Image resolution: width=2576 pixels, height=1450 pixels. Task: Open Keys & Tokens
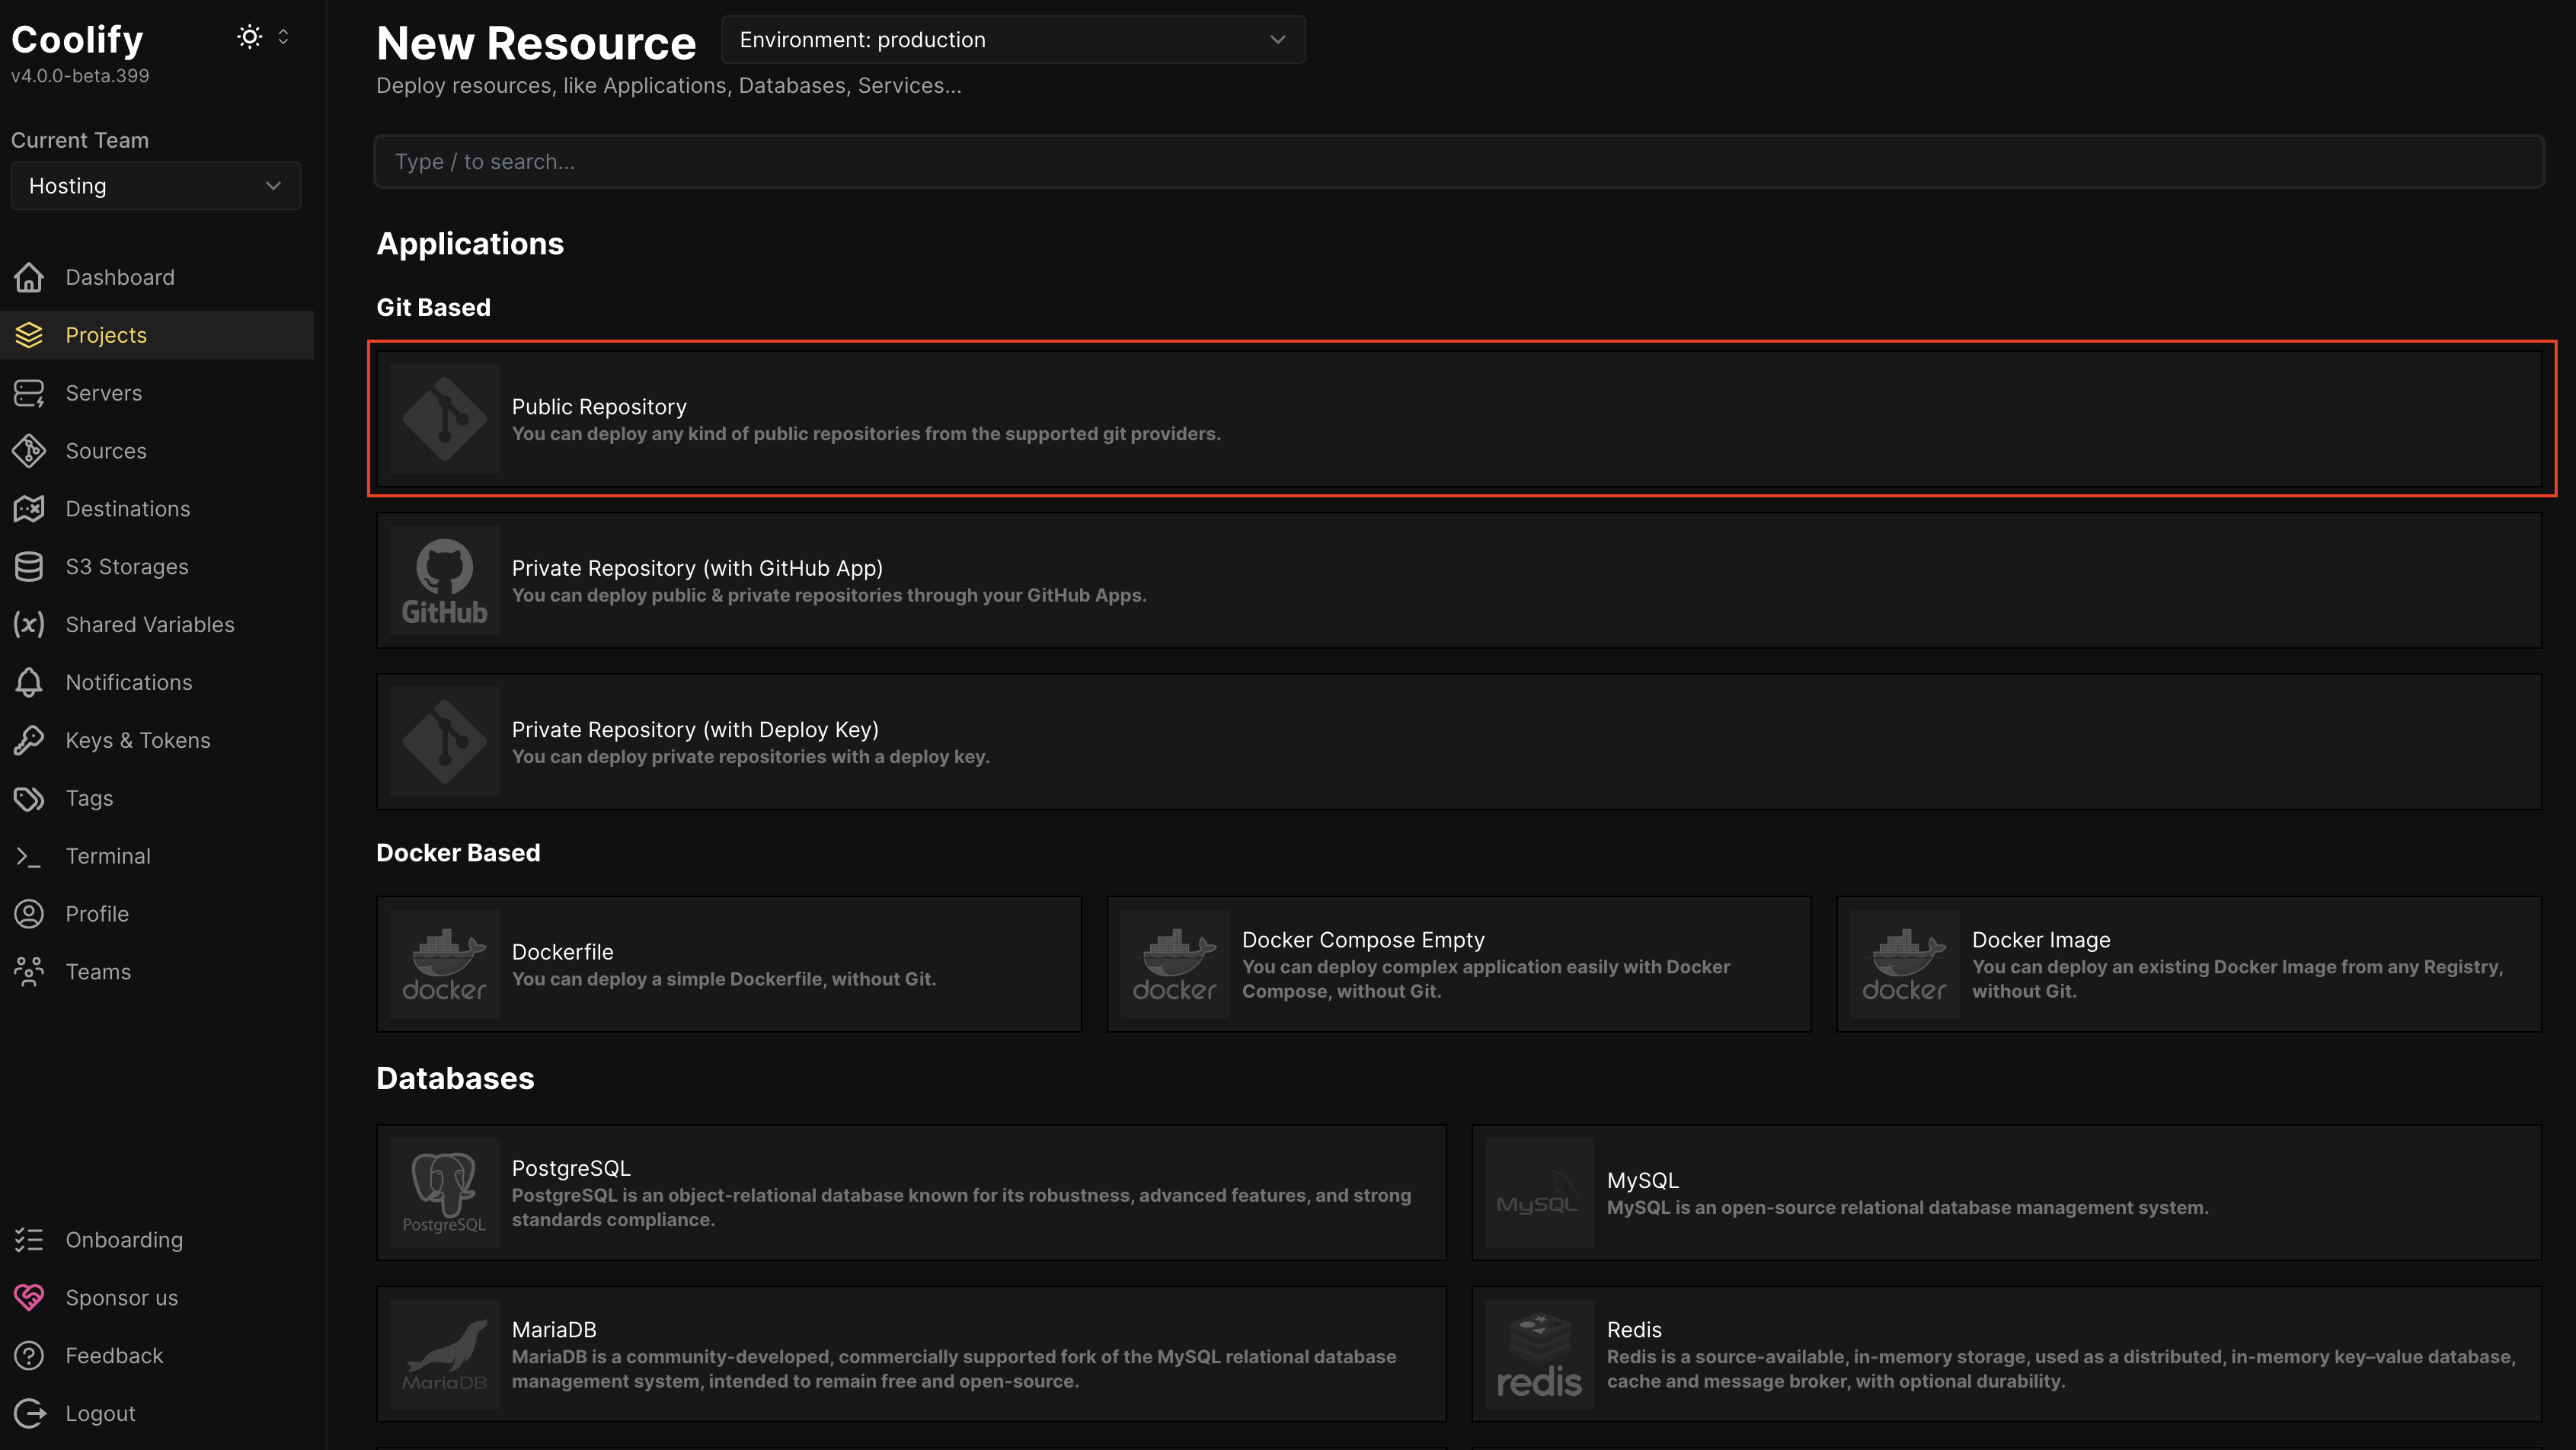(138, 739)
